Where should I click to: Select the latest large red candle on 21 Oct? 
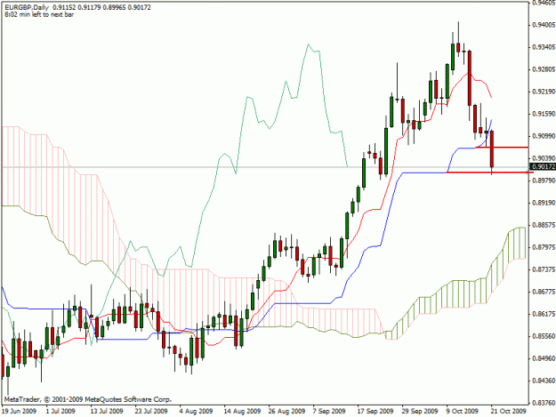click(x=492, y=148)
